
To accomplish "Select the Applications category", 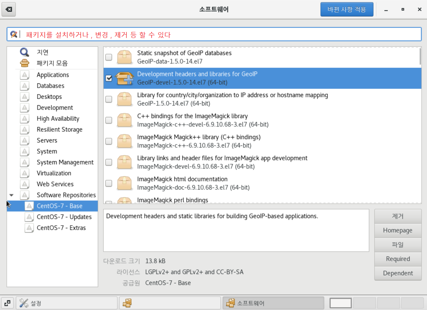I will click(x=52, y=75).
